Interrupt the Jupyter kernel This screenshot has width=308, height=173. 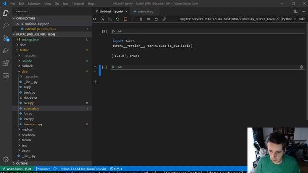[125, 19]
